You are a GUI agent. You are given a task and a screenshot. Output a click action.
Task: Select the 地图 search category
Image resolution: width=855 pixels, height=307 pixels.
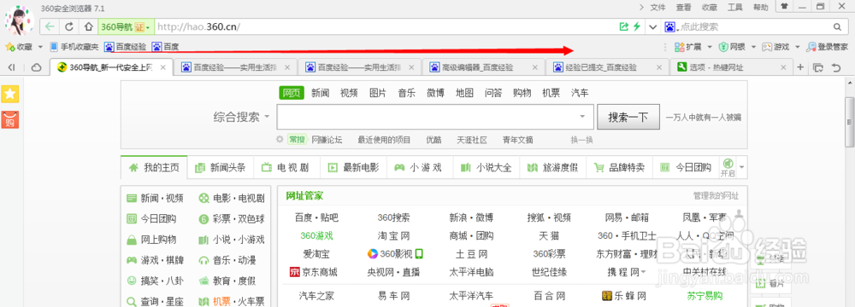tap(464, 93)
